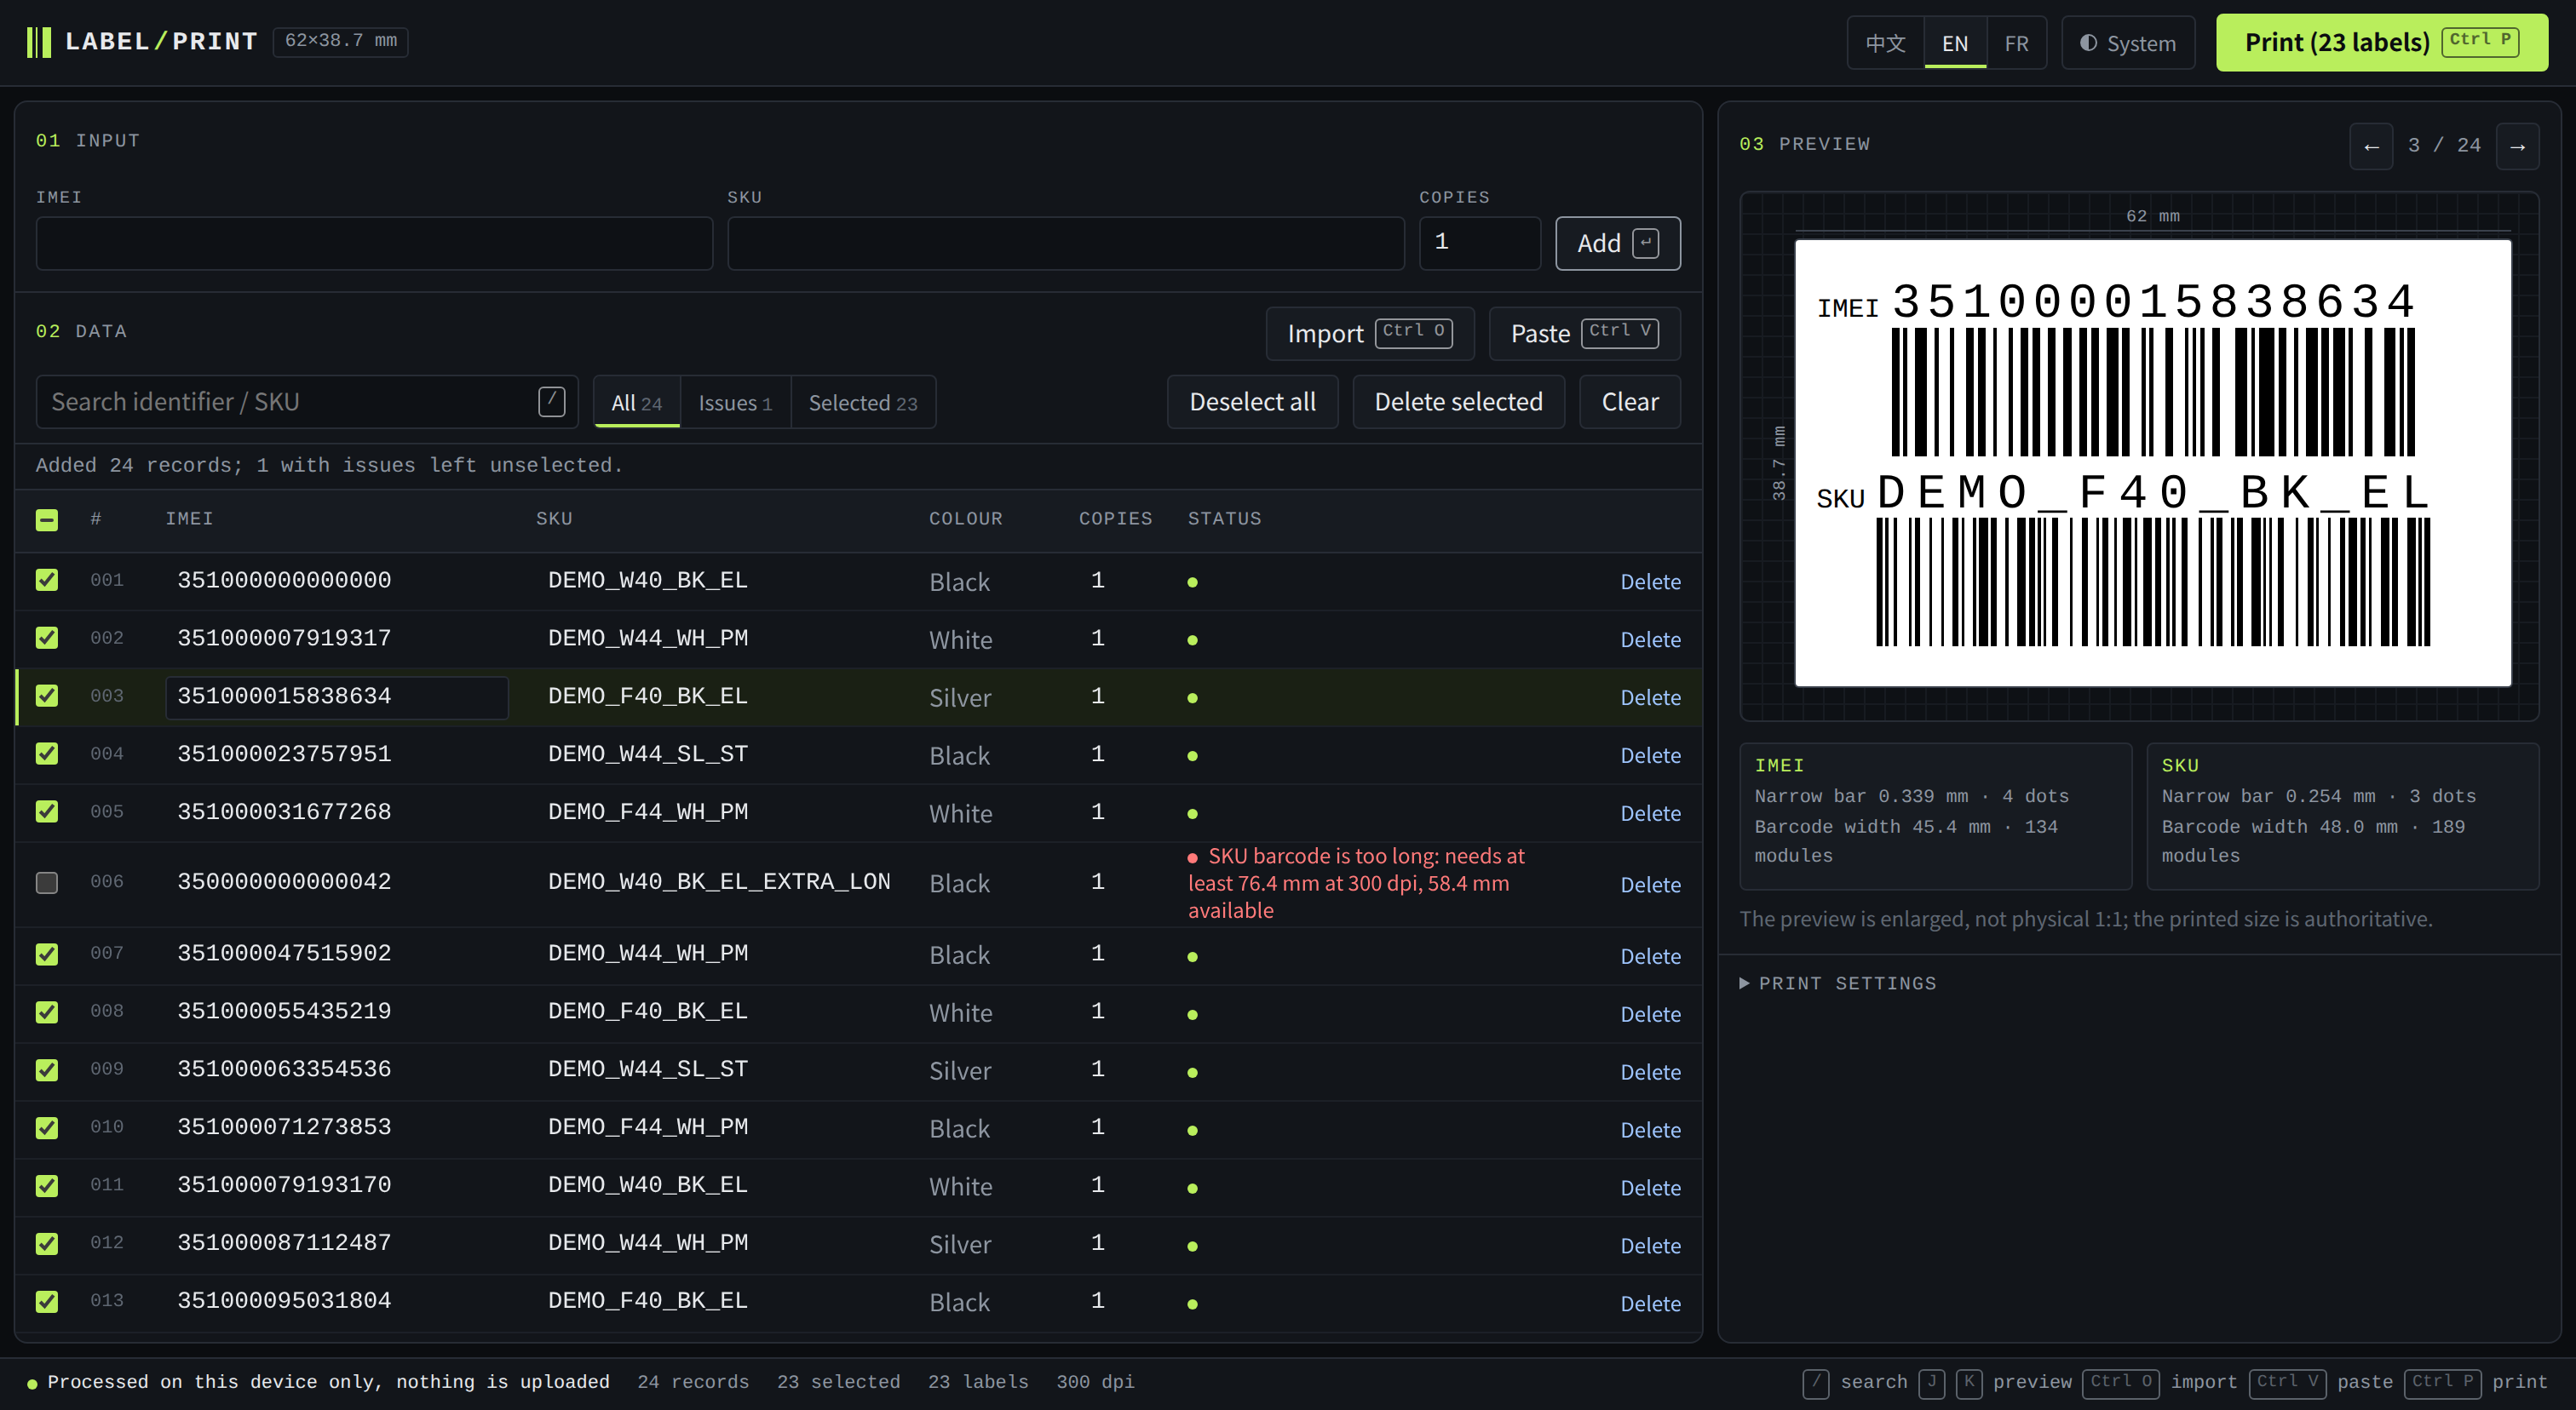Delete row 010 record
The width and height of the screenshot is (2576, 1410).
click(x=1651, y=1130)
